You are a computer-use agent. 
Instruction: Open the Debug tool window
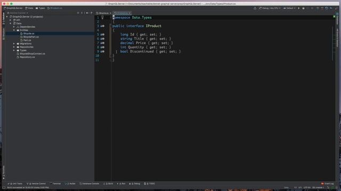pos(135,184)
